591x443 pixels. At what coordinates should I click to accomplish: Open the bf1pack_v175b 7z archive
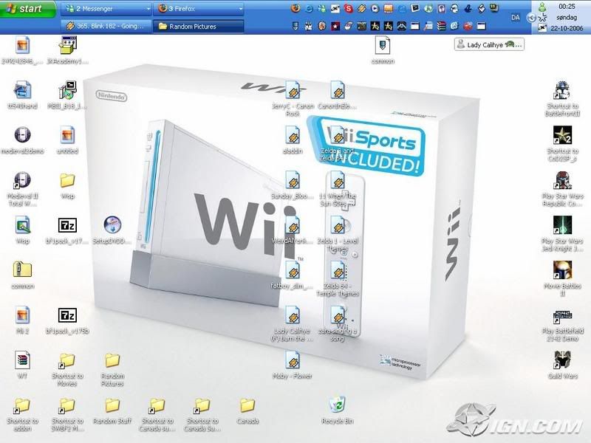[67, 320]
